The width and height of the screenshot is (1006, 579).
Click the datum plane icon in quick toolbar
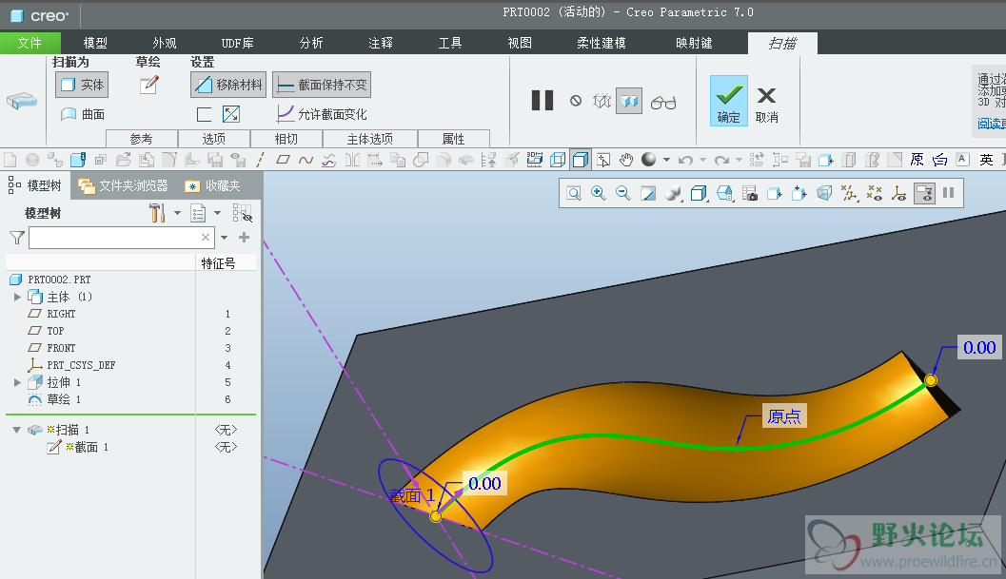283,160
